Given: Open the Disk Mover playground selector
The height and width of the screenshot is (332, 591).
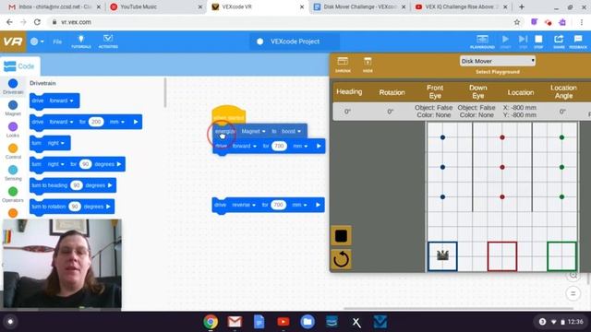Looking at the screenshot, I should coord(498,61).
